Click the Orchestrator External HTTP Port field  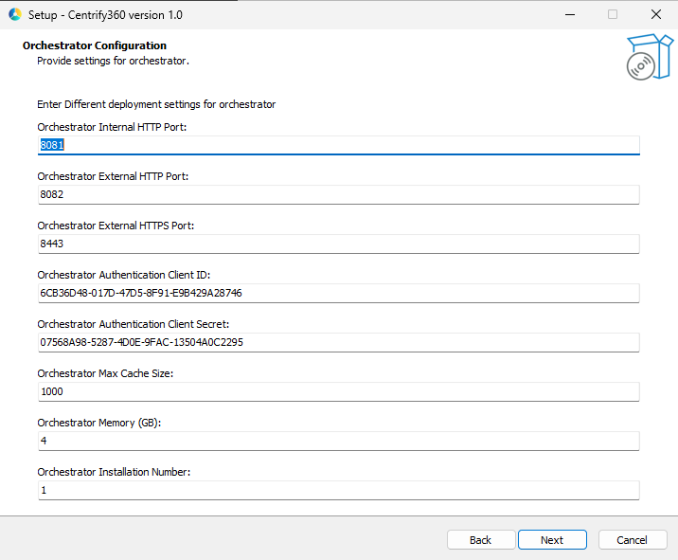(339, 194)
